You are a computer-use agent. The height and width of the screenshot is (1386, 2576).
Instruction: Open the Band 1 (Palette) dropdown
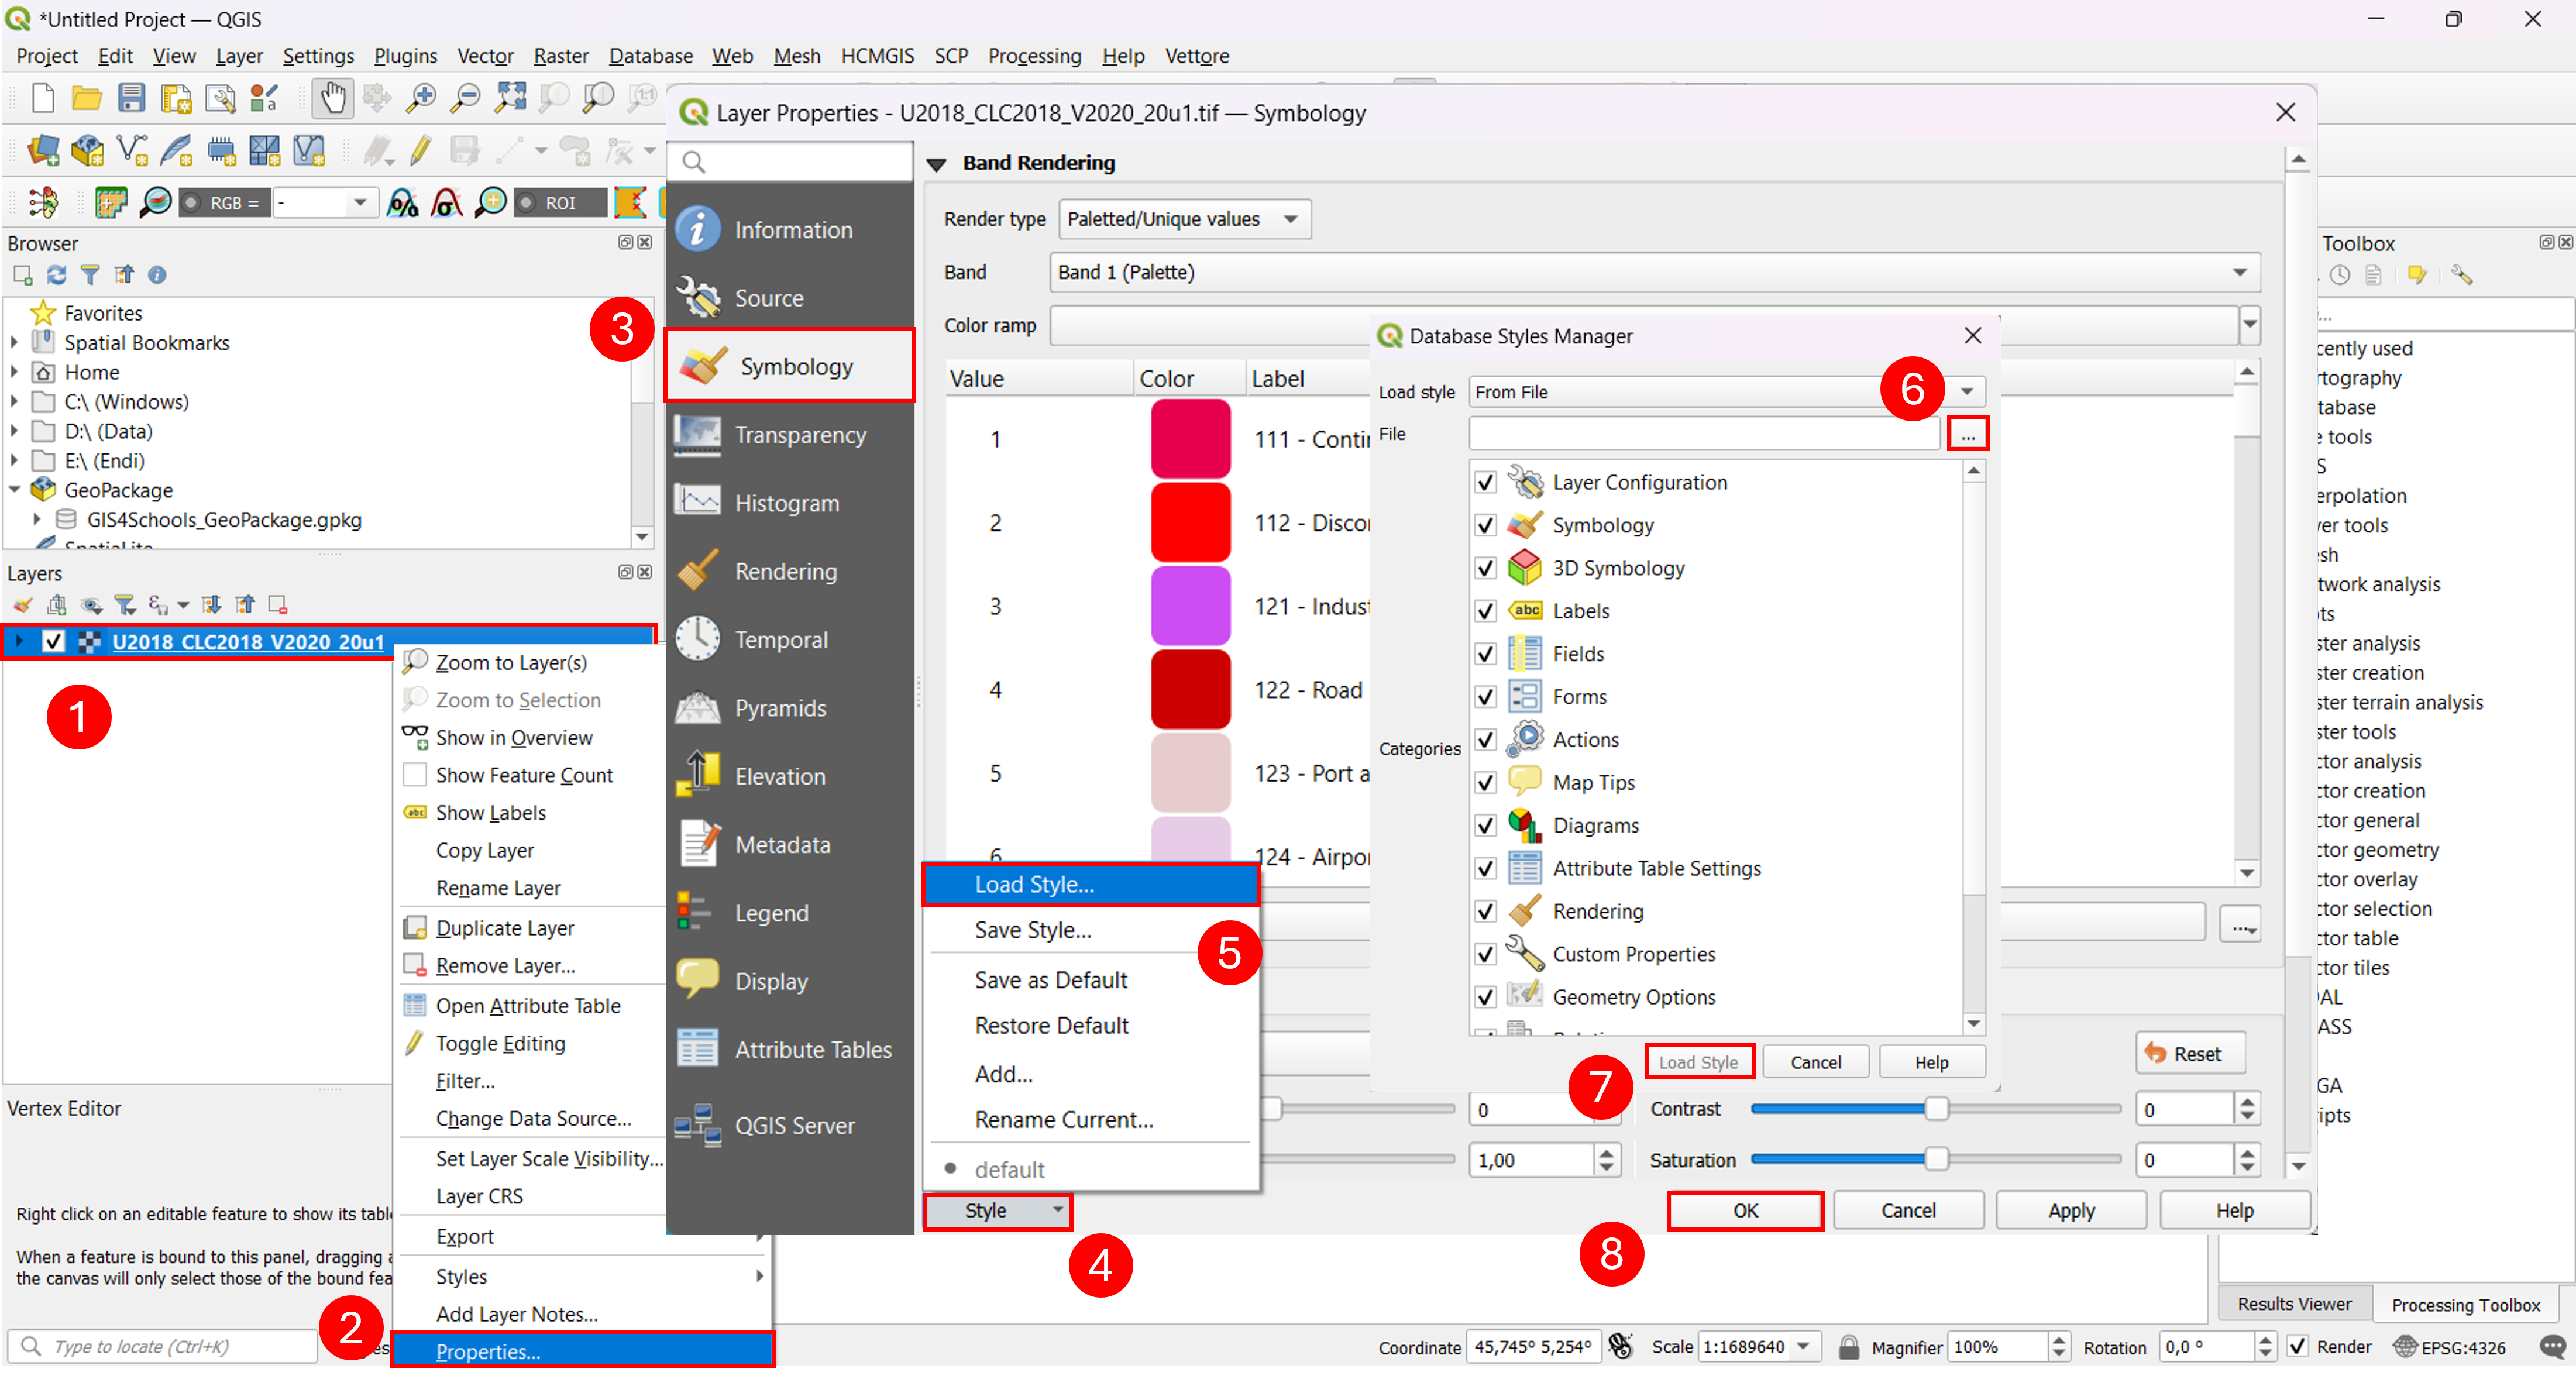1654,273
